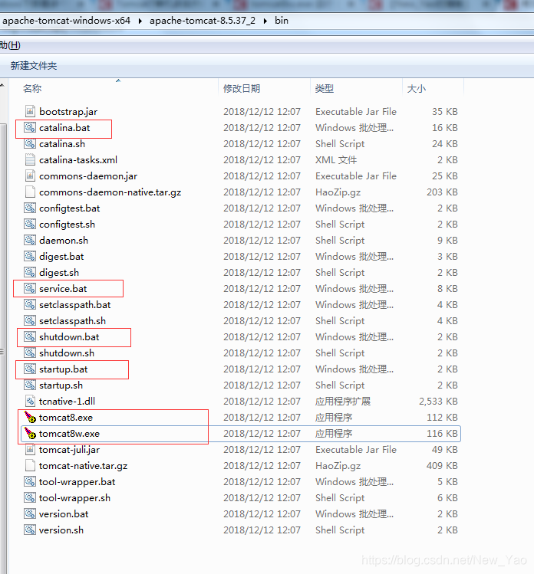Image resolution: width=534 pixels, height=574 pixels.
Task: Select the file name bootstrap.jar
Action: point(68,112)
